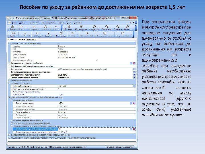This screenshot has height=154, width=205.
Task: Click the Вставить record icon near Удалить
Action: pos(118,28)
